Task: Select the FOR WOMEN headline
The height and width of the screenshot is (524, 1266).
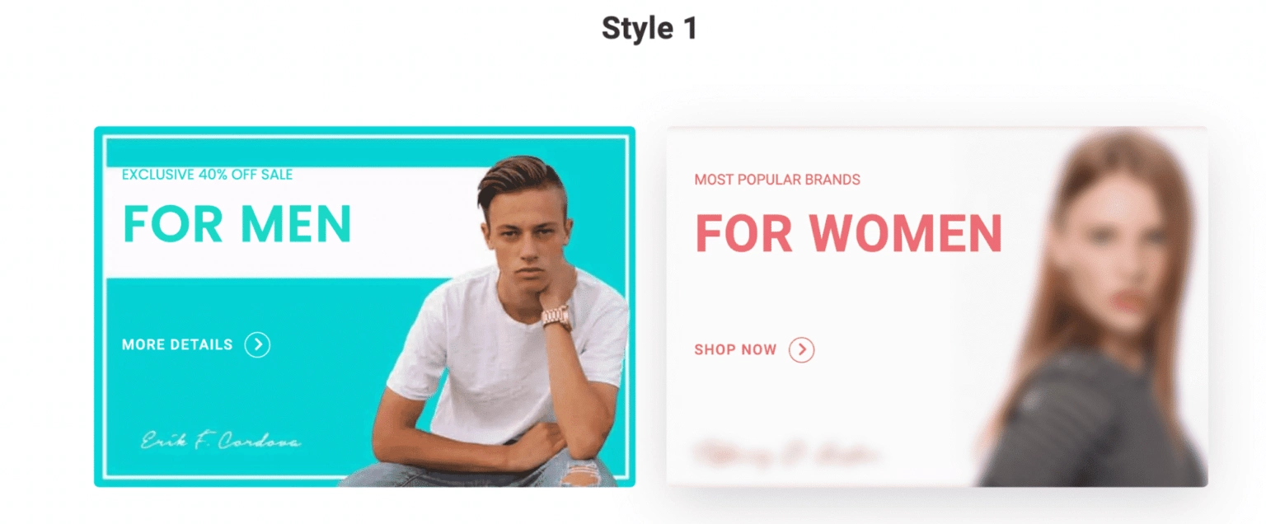Action: (849, 233)
